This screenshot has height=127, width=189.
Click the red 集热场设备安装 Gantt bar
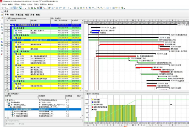(132, 45)
